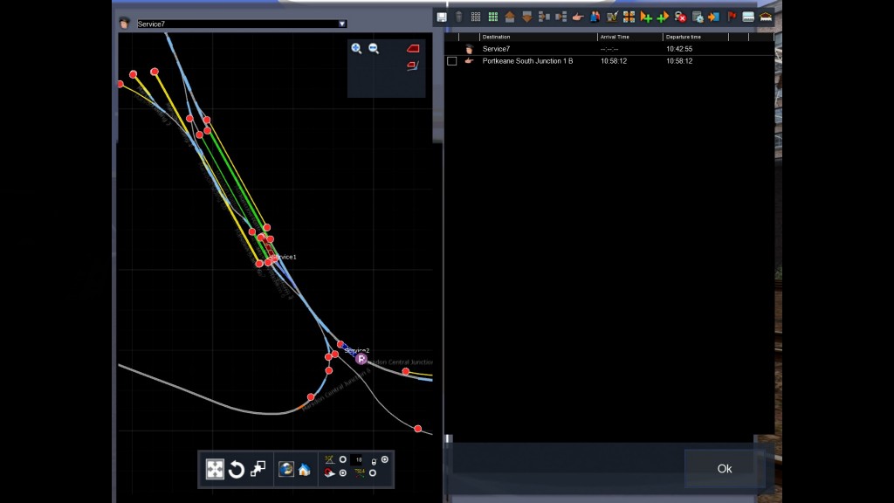The width and height of the screenshot is (894, 503).
Task: Click the house home icon
Action: pos(304,470)
